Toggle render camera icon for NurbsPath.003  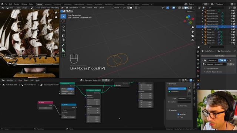pyautogui.click(x=234, y=19)
